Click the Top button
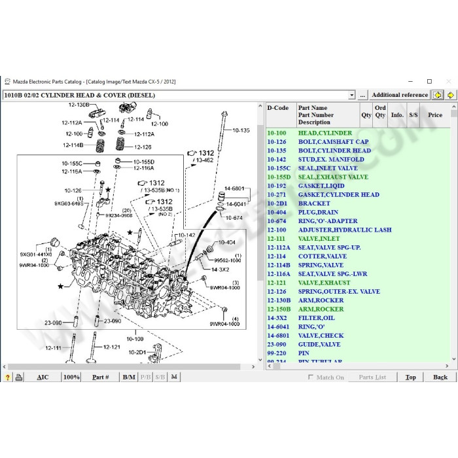 410,377
